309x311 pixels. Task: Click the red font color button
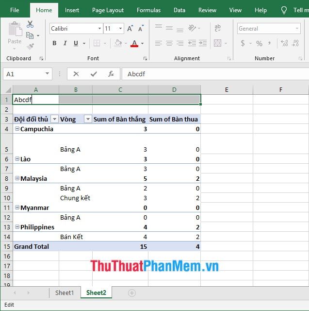click(x=134, y=43)
